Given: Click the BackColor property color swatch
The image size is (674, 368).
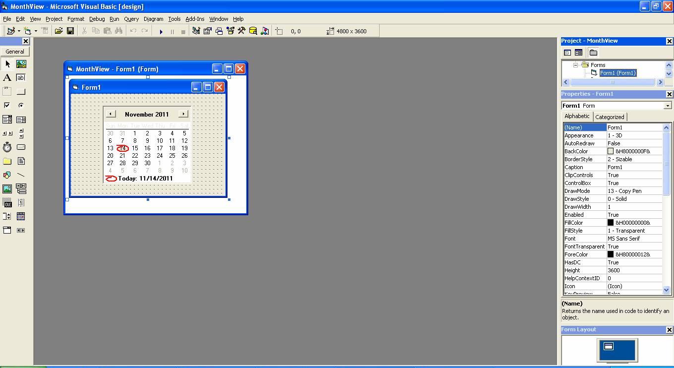Looking at the screenshot, I should 611,151.
